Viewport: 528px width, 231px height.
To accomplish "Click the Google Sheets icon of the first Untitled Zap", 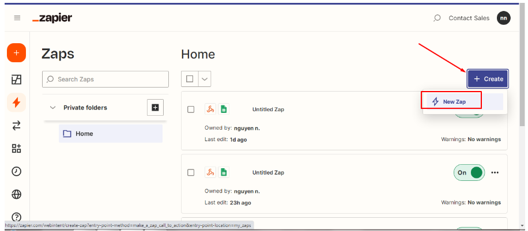I will (223, 109).
